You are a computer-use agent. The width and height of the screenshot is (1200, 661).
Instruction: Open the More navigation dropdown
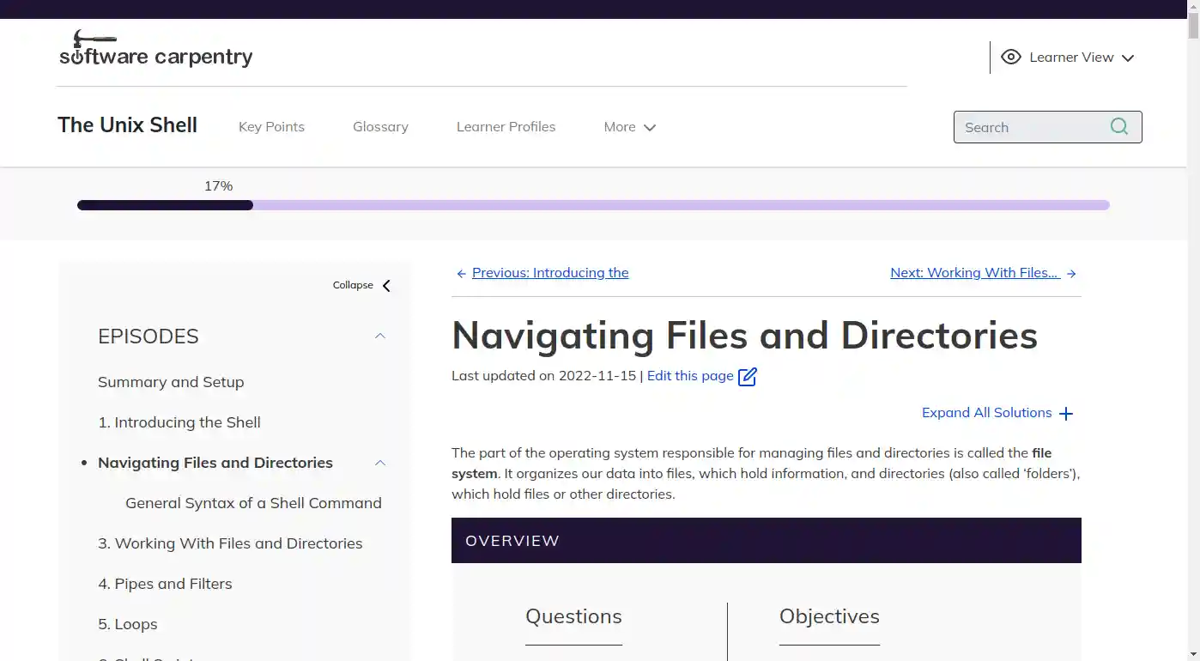click(x=629, y=126)
